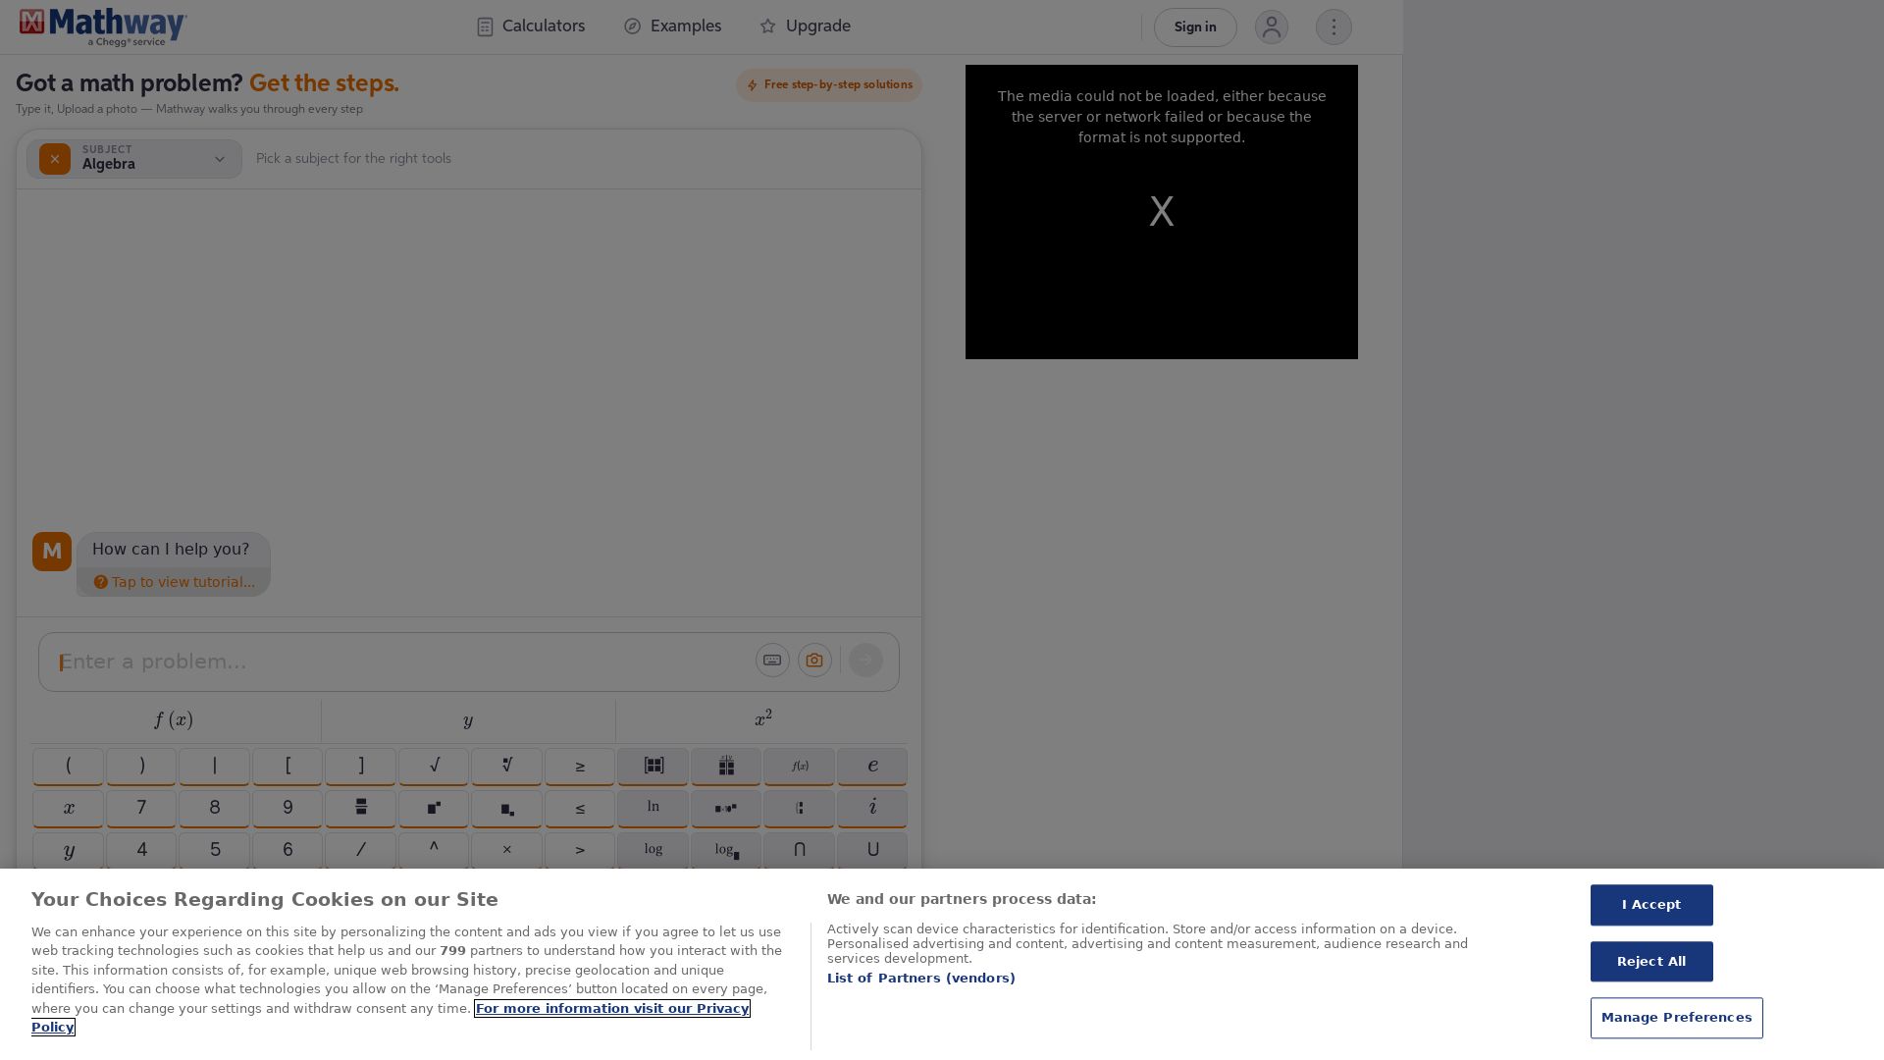Dismiss the video with the X
The height and width of the screenshot is (1060, 1884).
tap(1162, 211)
